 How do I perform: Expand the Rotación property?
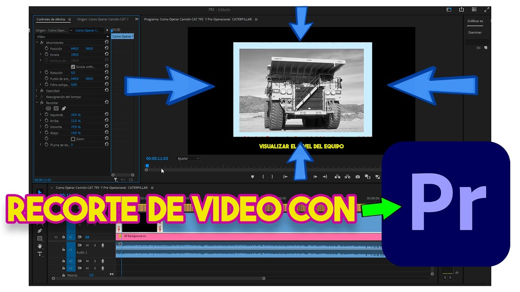[40, 73]
